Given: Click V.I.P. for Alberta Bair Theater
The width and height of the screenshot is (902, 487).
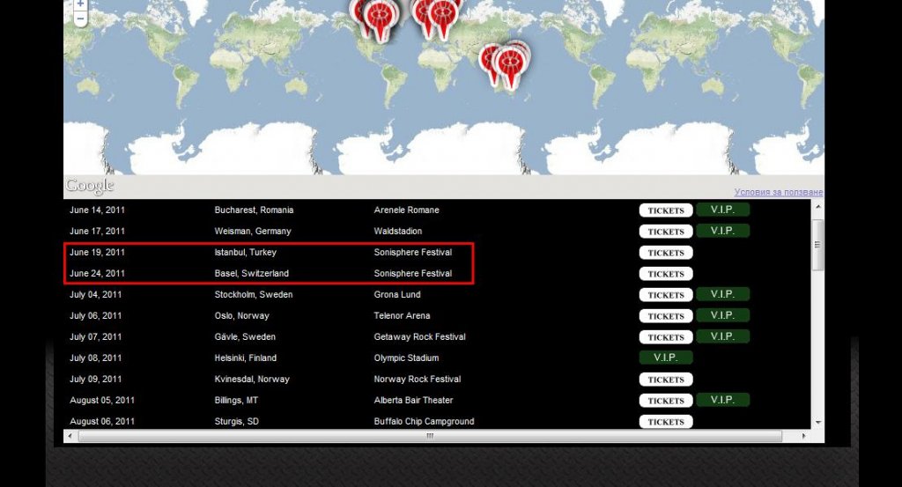Looking at the screenshot, I should point(722,400).
